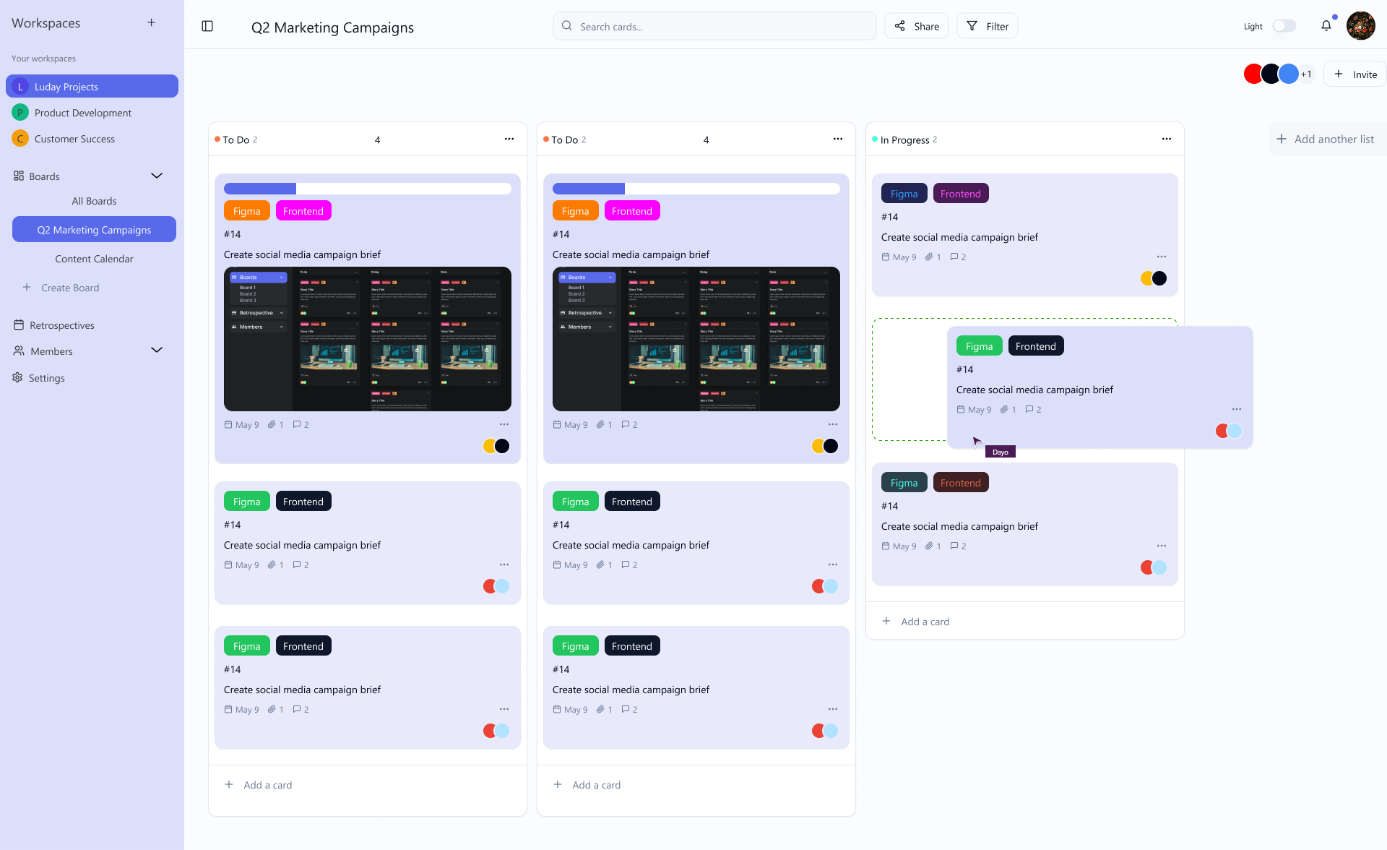The height and width of the screenshot is (850, 1387).
Task: Click the blue progress bar on the first card
Action: (259, 188)
